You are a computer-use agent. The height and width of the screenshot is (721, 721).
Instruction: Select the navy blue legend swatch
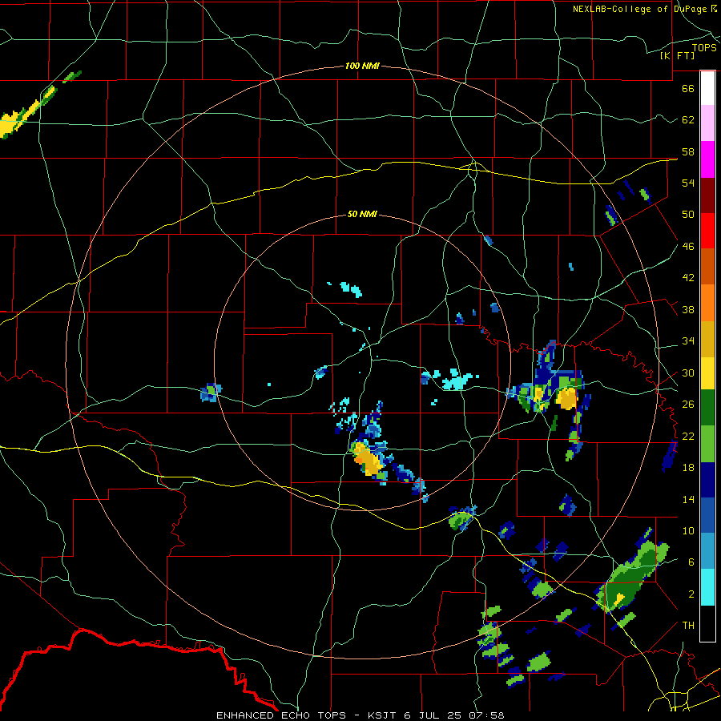(707, 480)
